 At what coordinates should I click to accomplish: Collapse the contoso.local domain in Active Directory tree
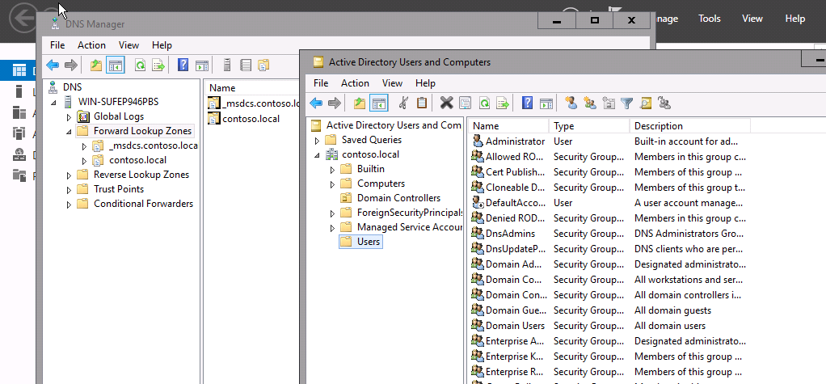coord(317,155)
